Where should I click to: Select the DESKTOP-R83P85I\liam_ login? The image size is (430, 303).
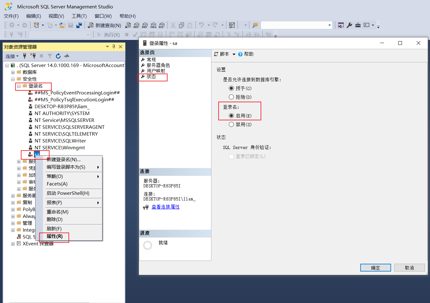[x=62, y=107]
